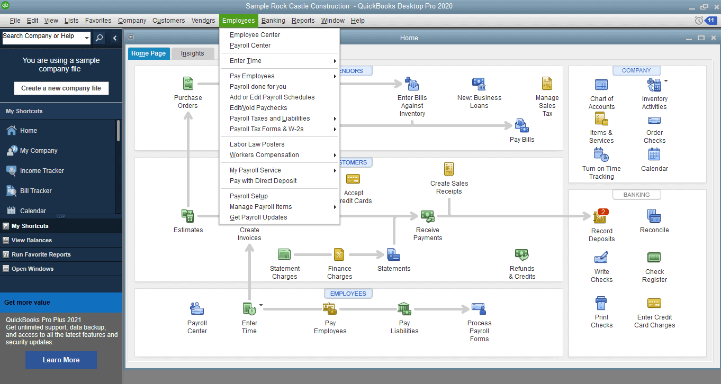
Task: Switch to the Insights tab
Action: coord(193,53)
